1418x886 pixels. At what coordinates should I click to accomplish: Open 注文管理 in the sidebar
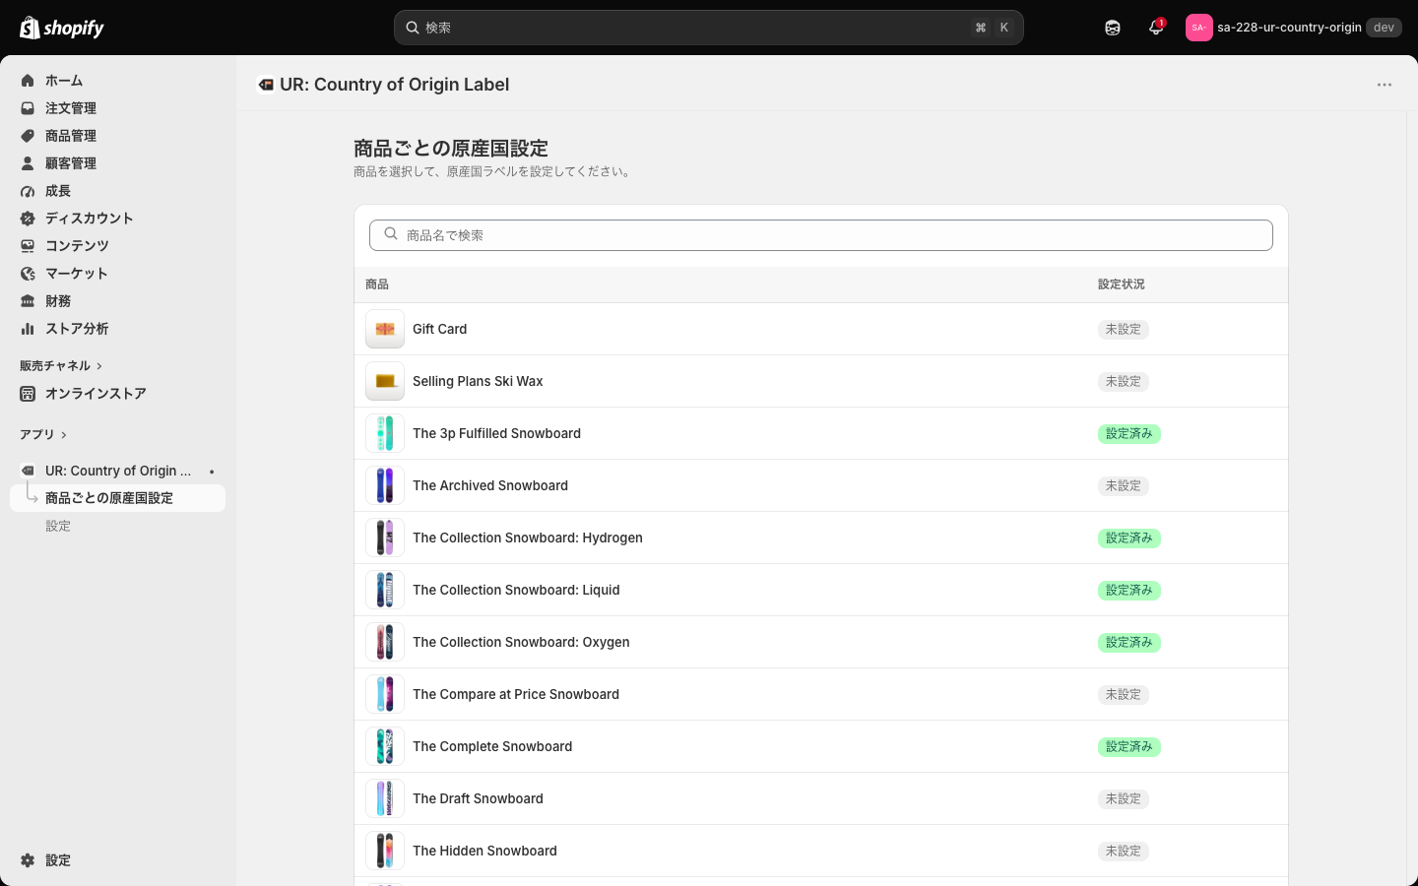point(118,108)
